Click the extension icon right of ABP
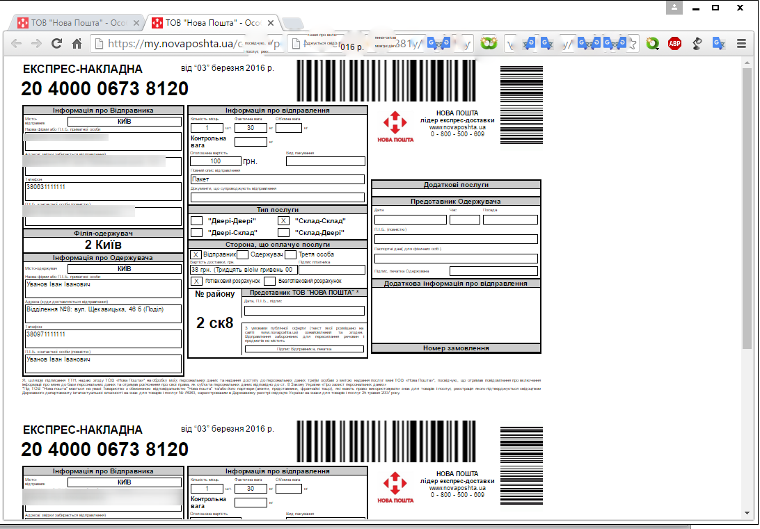This screenshot has width=760, height=529. pyautogui.click(x=697, y=44)
